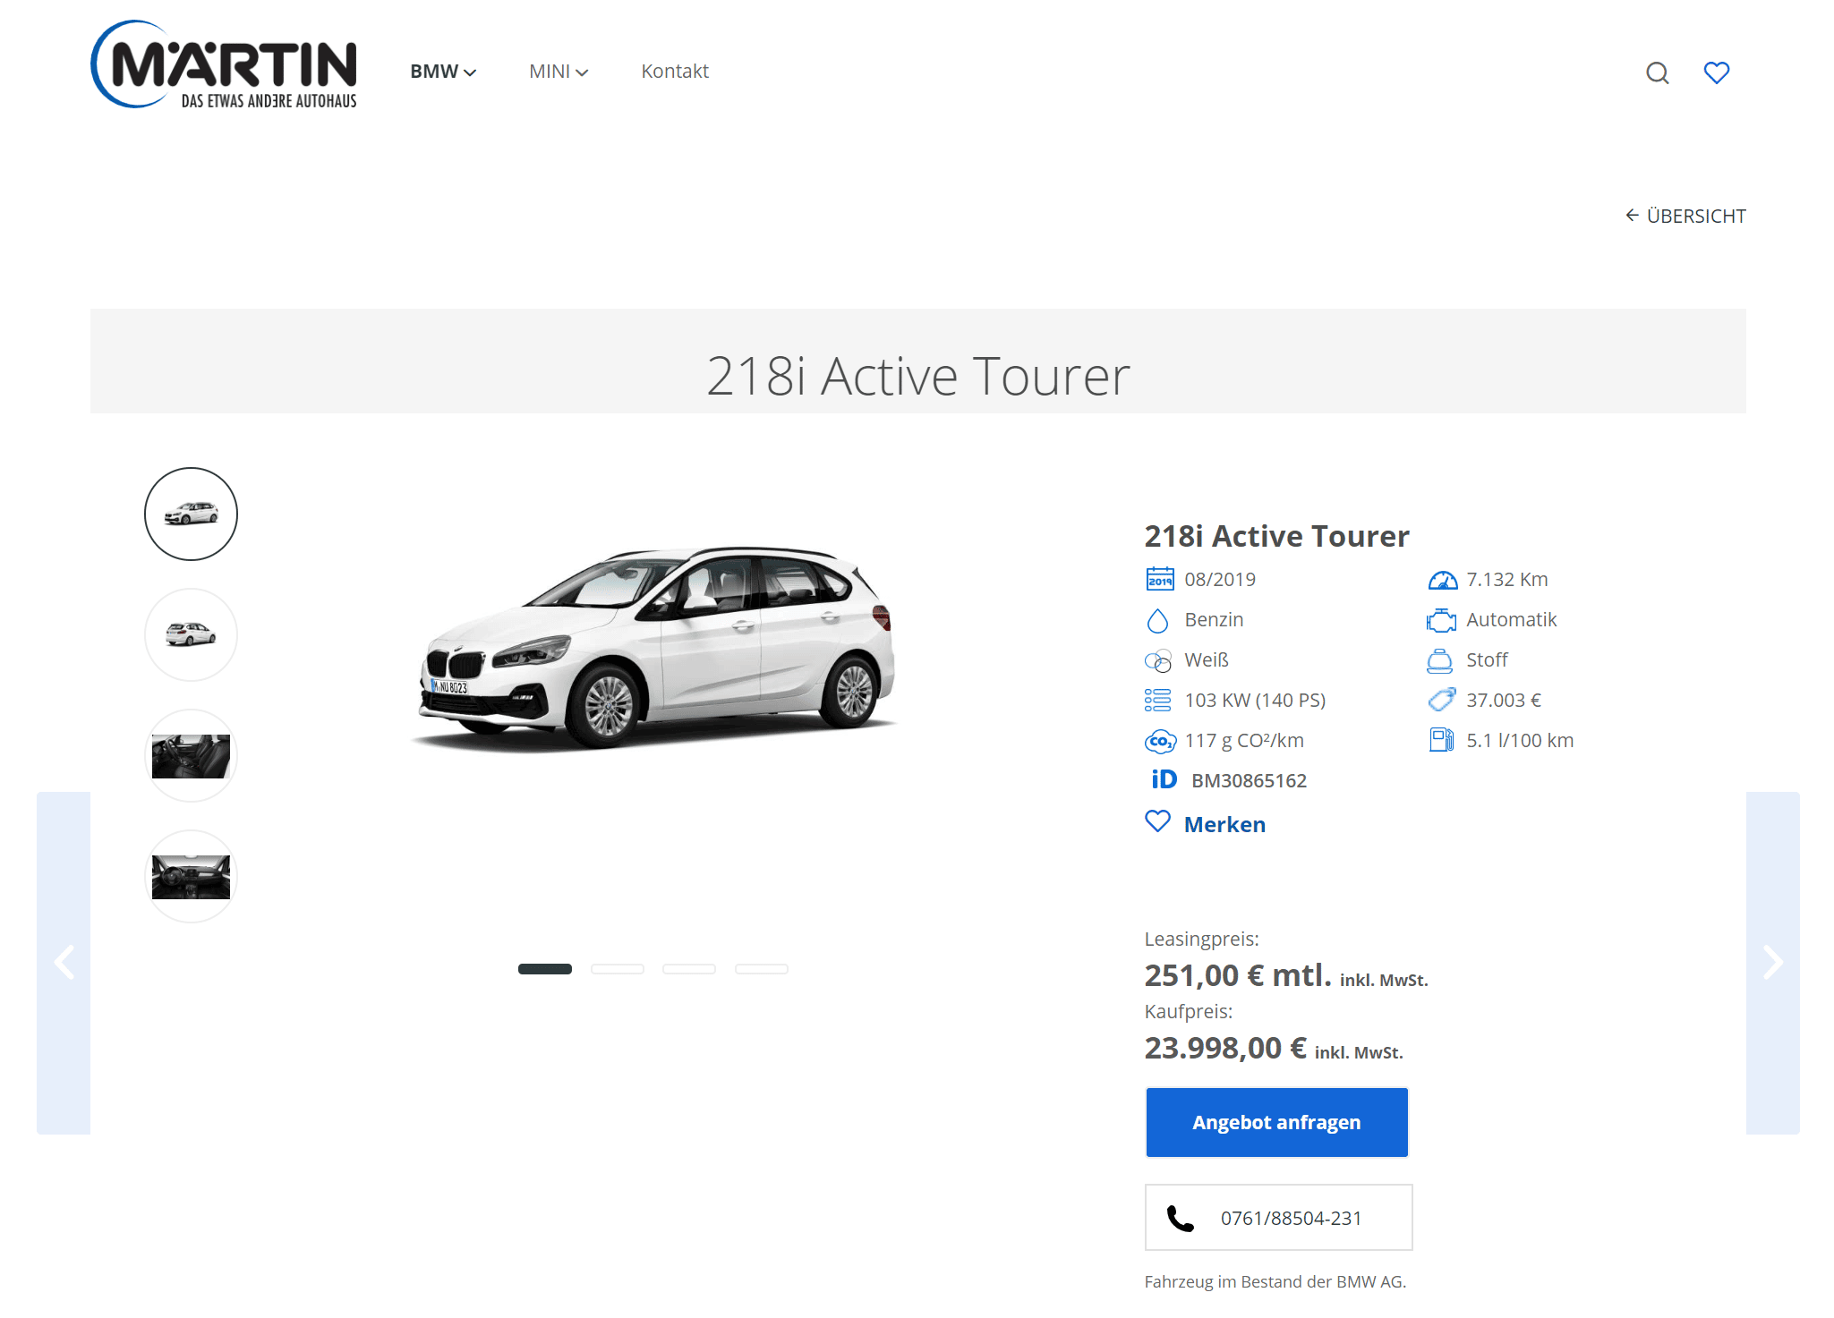Screen dimensions: 1834x1318
Task: Save vehicle with the Merken link
Action: pyautogui.click(x=1224, y=824)
